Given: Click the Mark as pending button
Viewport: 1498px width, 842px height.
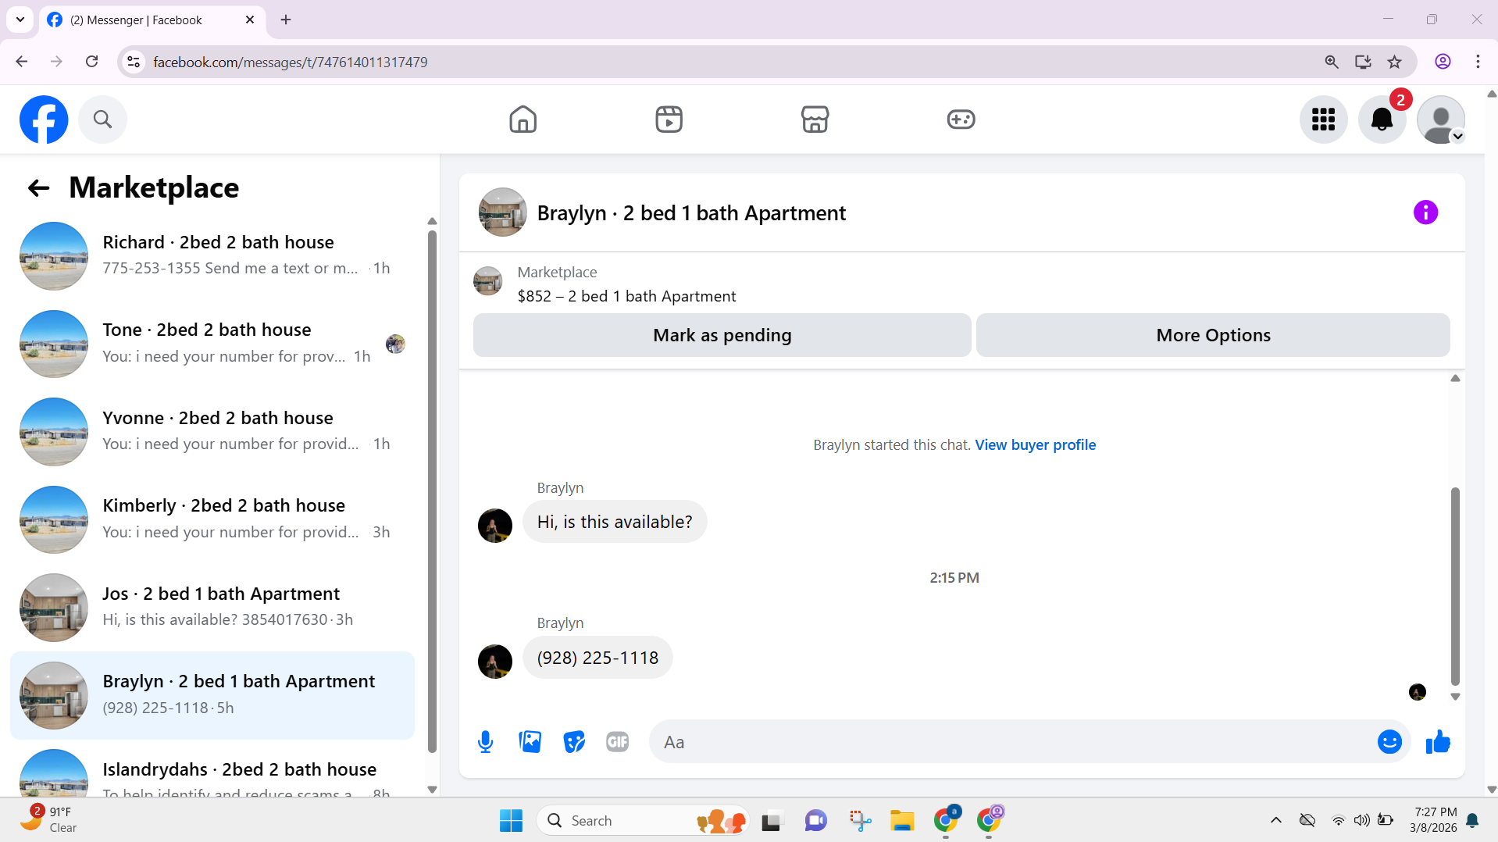Looking at the screenshot, I should (722, 335).
